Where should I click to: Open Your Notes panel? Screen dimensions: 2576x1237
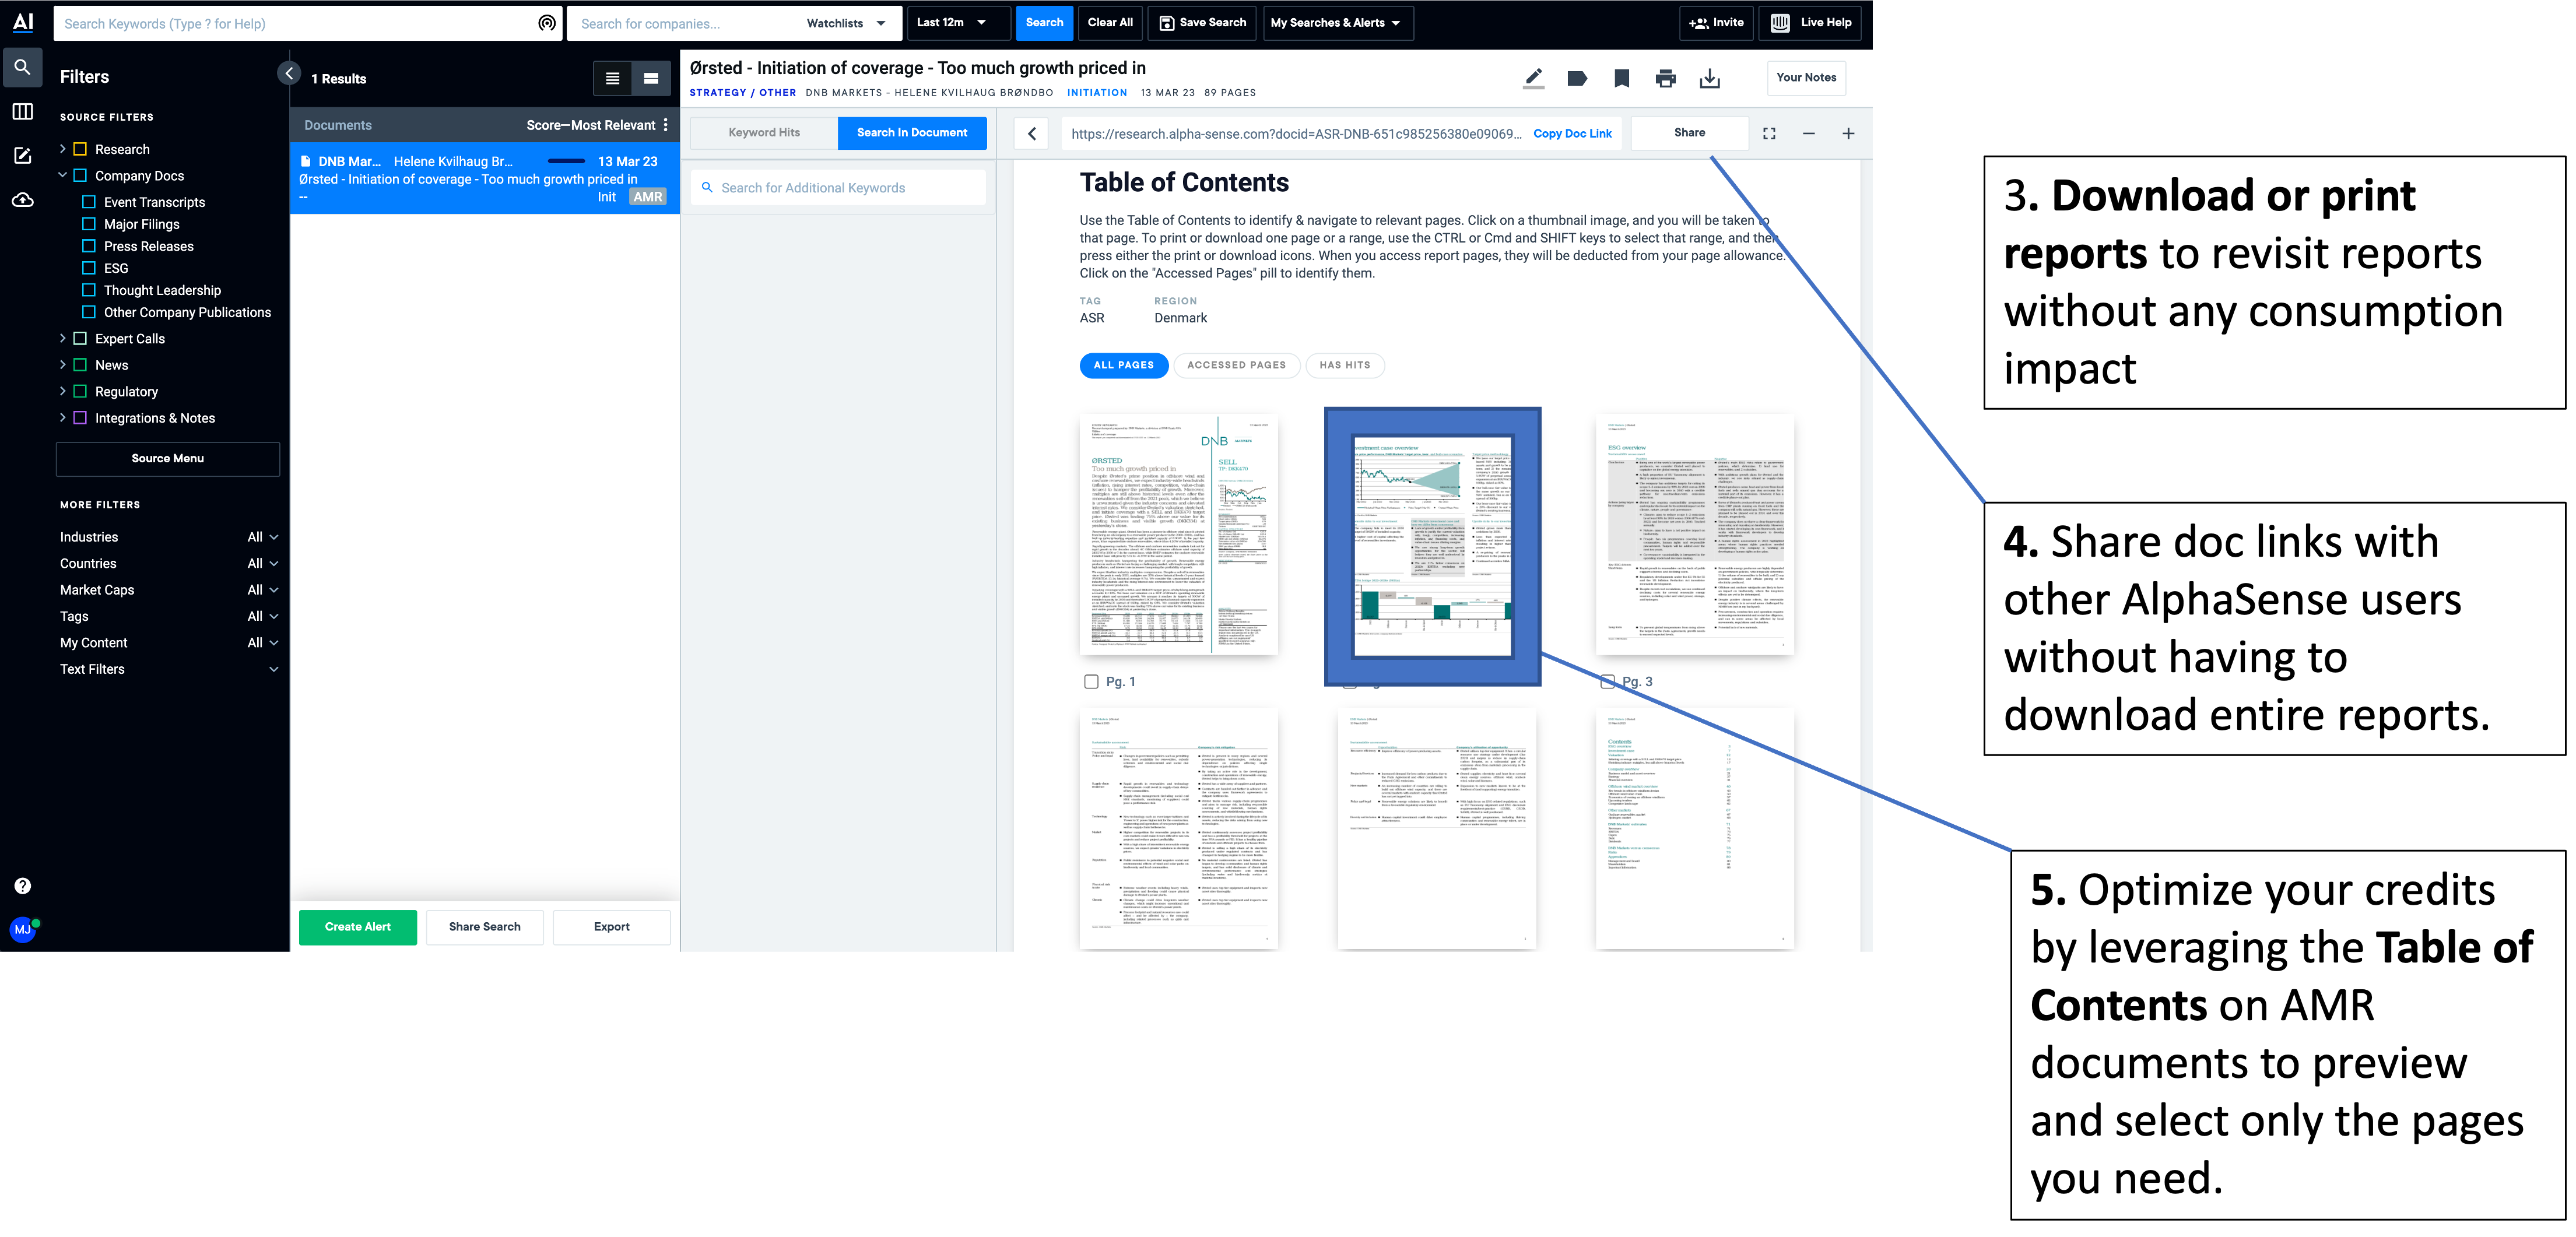click(x=1805, y=77)
